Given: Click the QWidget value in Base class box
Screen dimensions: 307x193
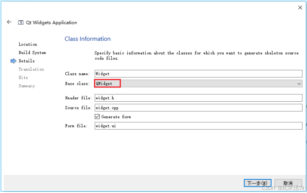Looking at the screenshot, I should (x=104, y=84).
